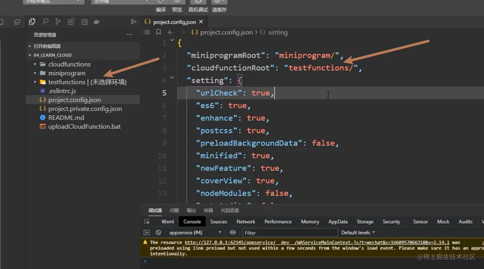Screen dimensions: 484x269
Task: Open the AppData devtools tab
Action: [338, 221]
